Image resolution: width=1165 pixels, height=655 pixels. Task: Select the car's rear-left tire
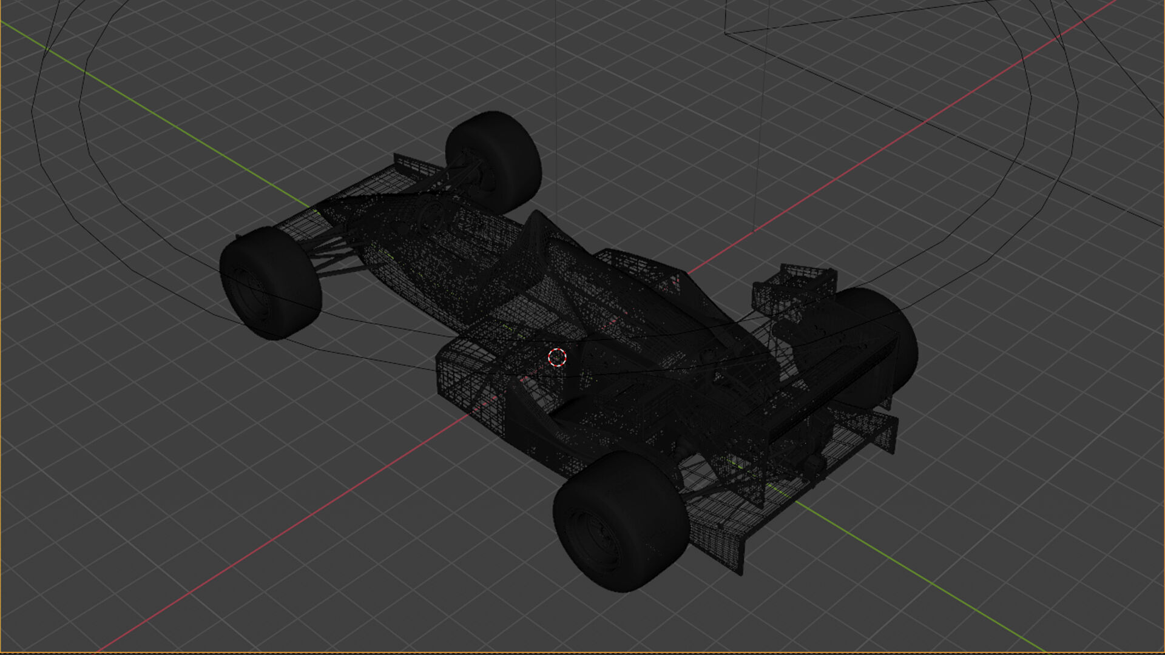(x=621, y=522)
